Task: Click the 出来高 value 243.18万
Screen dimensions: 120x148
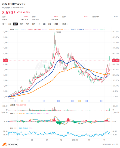Action: (24, 19)
